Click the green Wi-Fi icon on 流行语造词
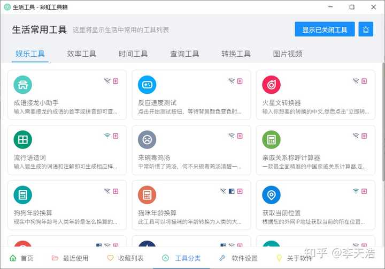The image size is (385, 269). (x=107, y=136)
